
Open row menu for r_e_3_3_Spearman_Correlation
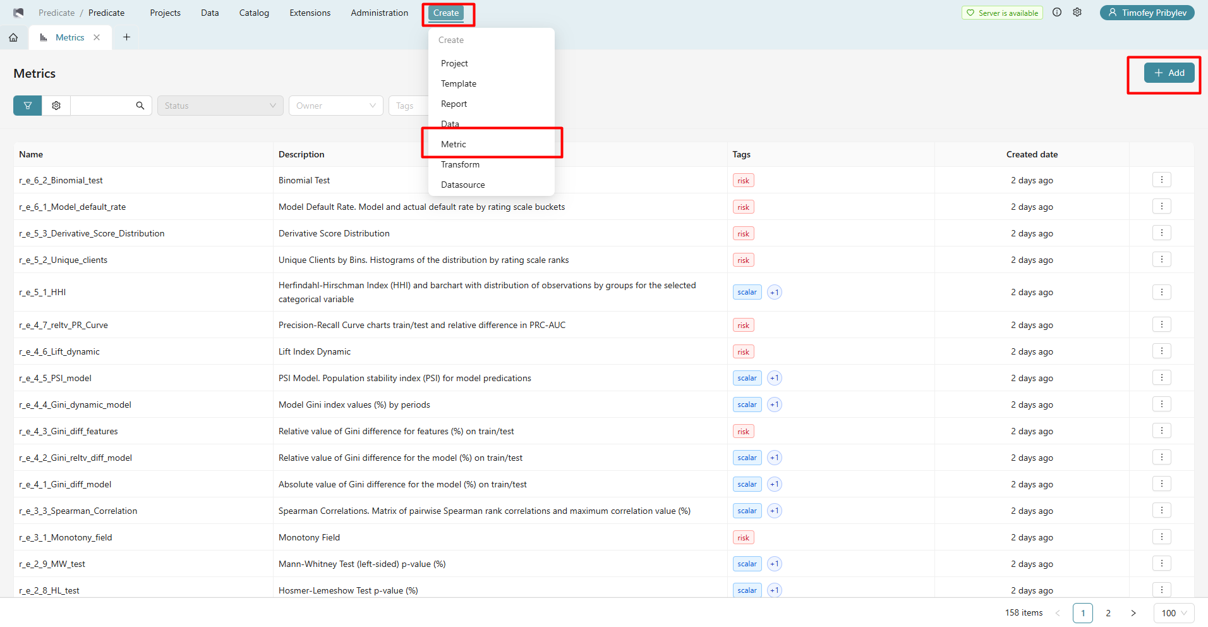(1161, 511)
